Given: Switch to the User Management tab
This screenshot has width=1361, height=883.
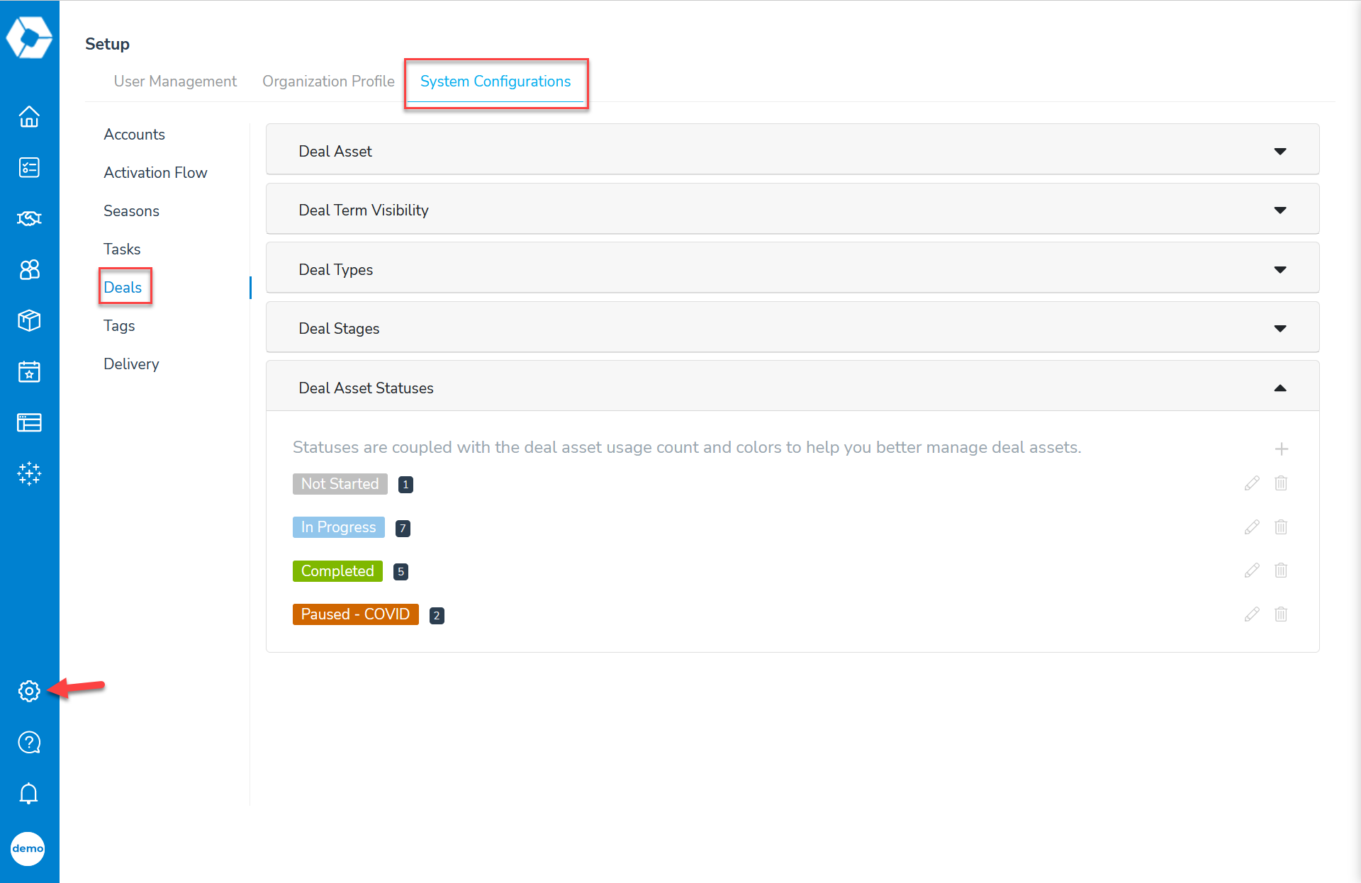Looking at the screenshot, I should (x=175, y=81).
